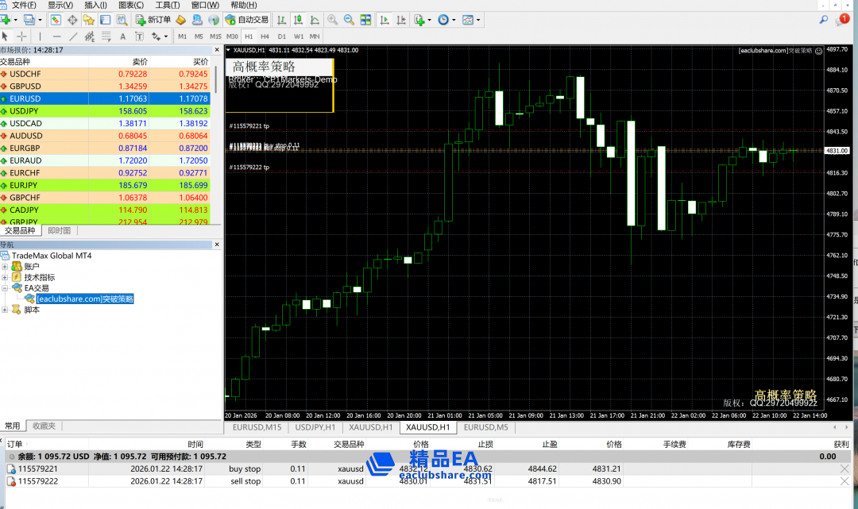
Task: Select the H4 timeframe button
Action: click(265, 37)
